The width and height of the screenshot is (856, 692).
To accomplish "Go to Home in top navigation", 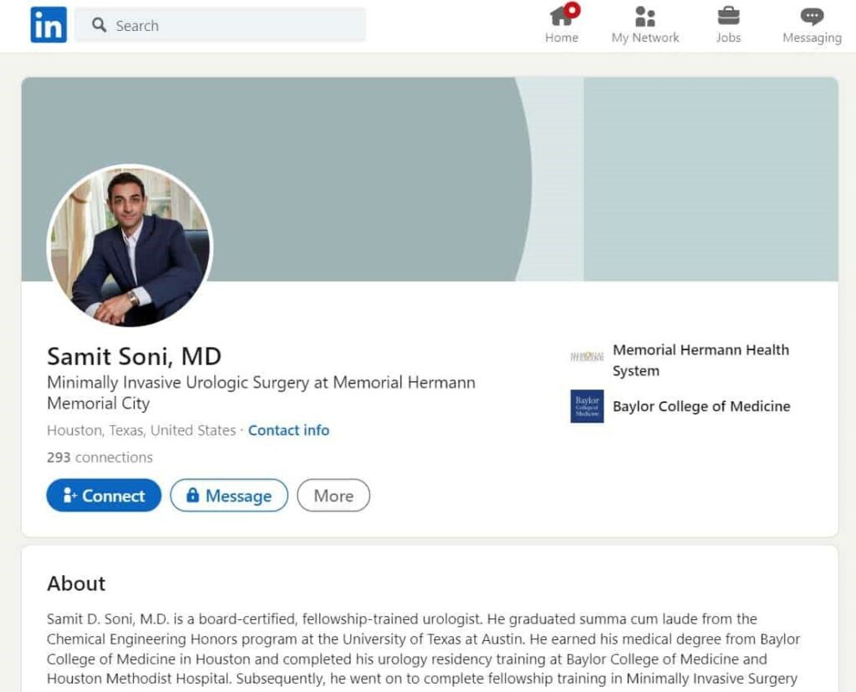I will 562,24.
